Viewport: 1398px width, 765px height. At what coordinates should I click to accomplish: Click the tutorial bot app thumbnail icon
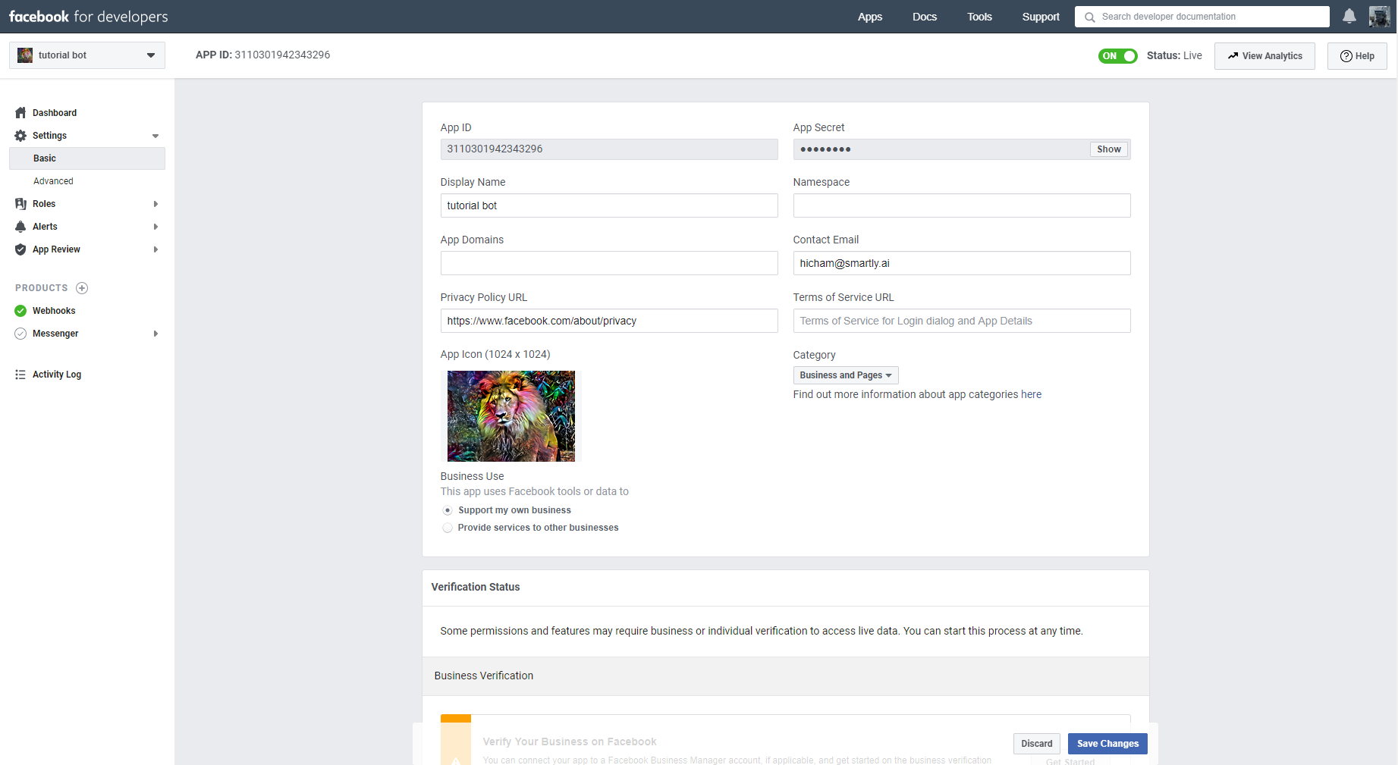[25, 55]
